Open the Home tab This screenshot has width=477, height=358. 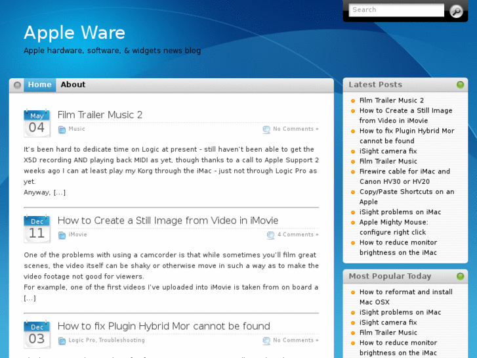point(40,85)
